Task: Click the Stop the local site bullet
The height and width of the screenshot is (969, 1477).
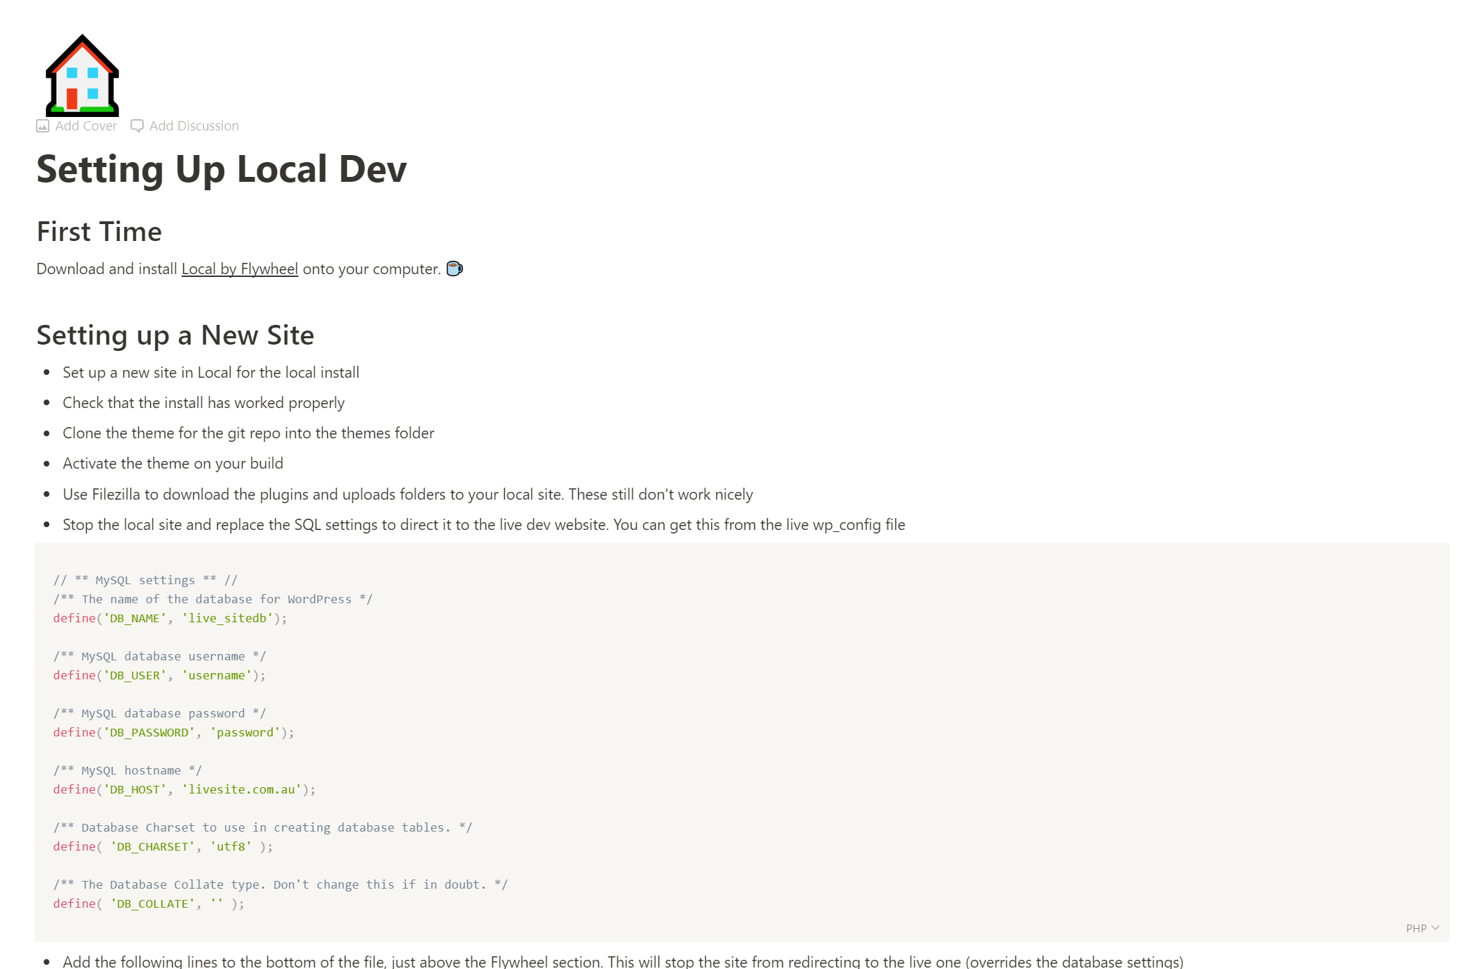Action: [x=484, y=525]
